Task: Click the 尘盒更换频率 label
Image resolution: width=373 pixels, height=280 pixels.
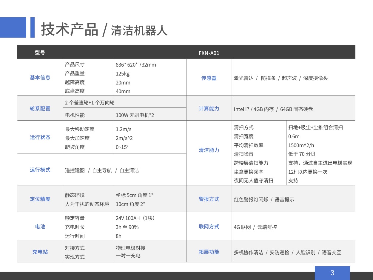Action: click(x=249, y=172)
